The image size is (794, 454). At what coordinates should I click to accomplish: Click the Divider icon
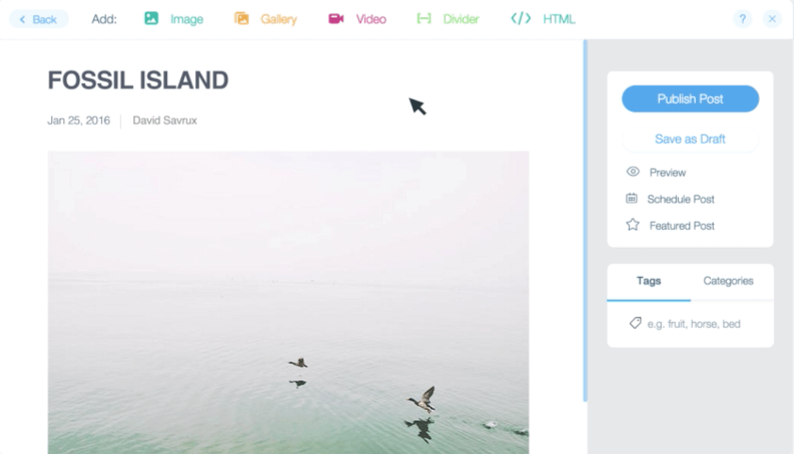click(423, 19)
